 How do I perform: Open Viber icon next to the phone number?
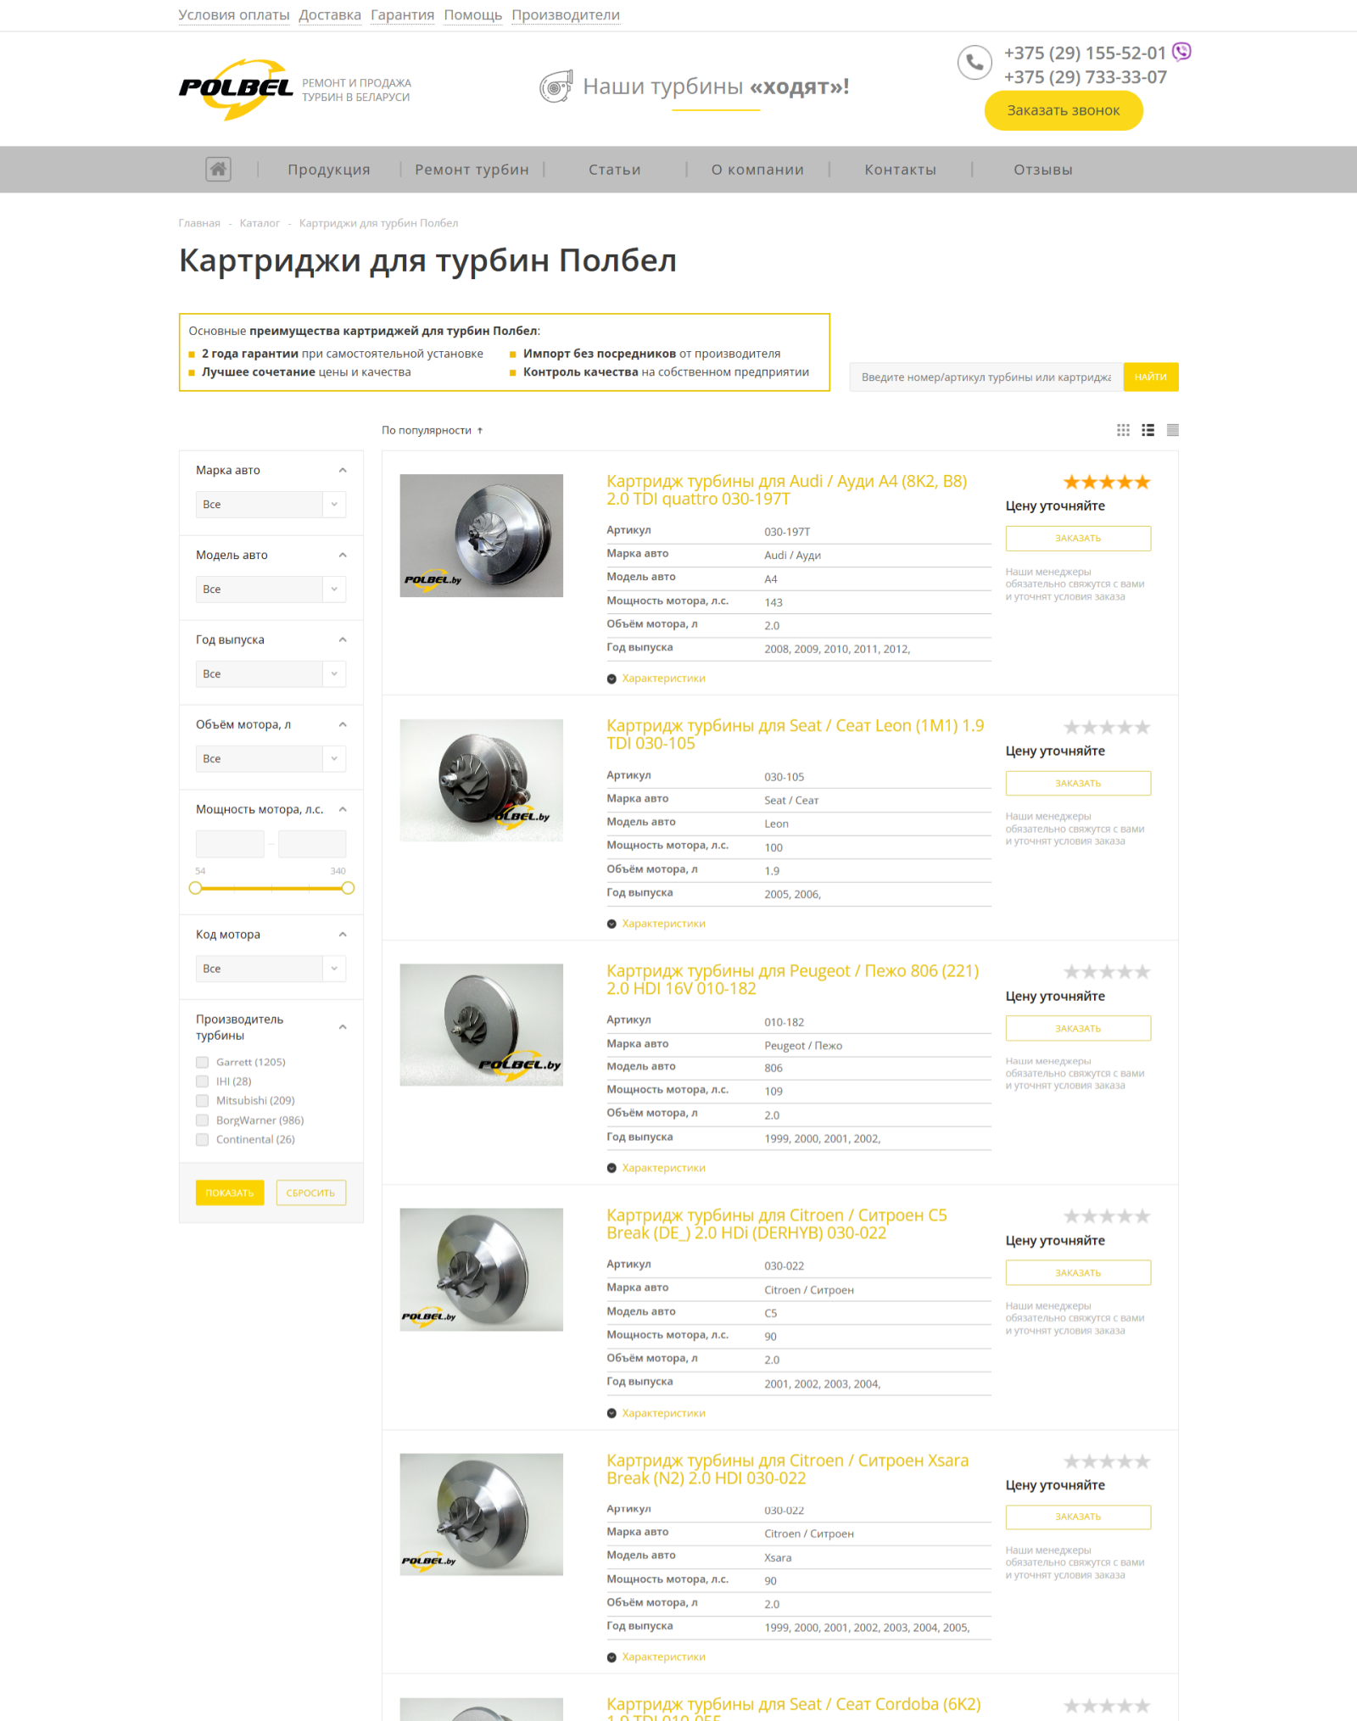[1181, 52]
